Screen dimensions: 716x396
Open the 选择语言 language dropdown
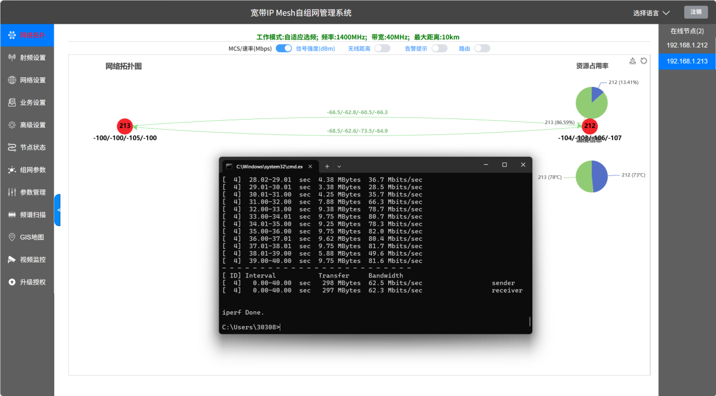coord(651,12)
